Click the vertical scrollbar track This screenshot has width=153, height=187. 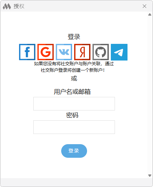pos(150,95)
